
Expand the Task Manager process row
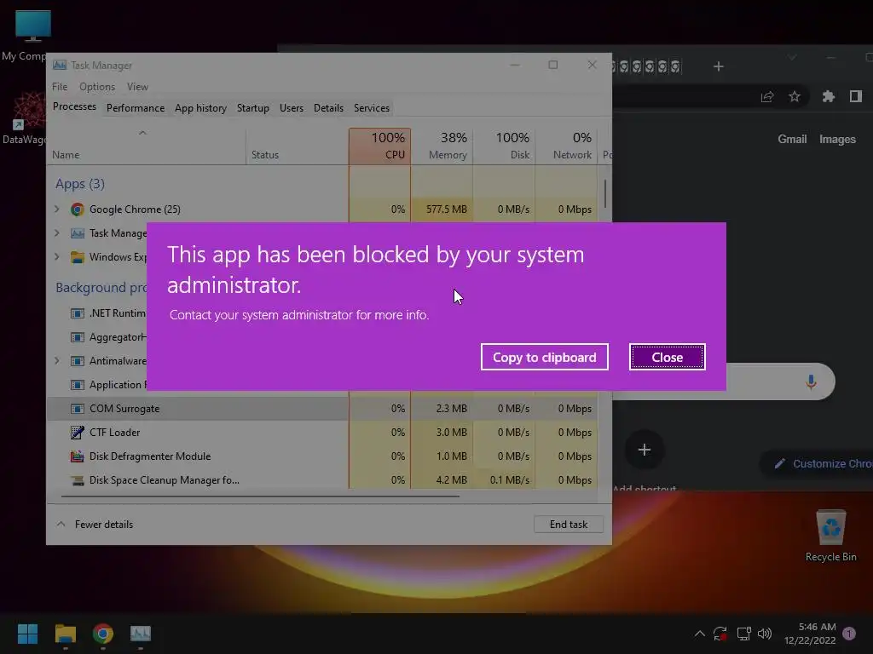57,233
